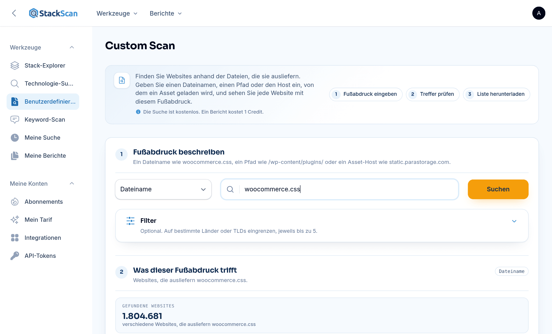Open Mein Tarif page

click(43, 220)
